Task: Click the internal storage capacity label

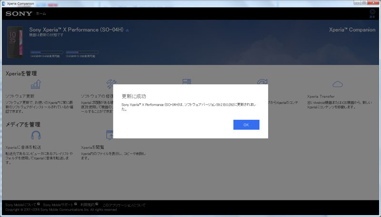Action: coord(45,56)
